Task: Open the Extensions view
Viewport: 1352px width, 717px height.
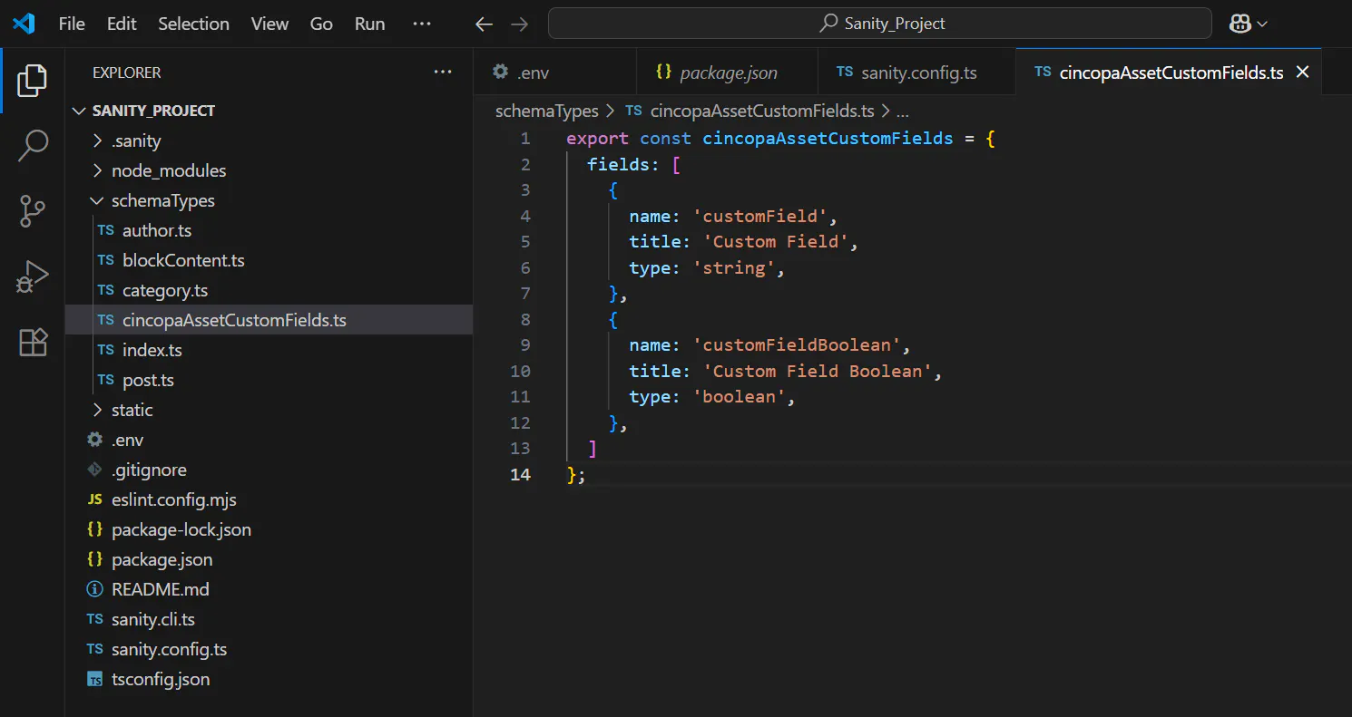Action: coord(33,342)
